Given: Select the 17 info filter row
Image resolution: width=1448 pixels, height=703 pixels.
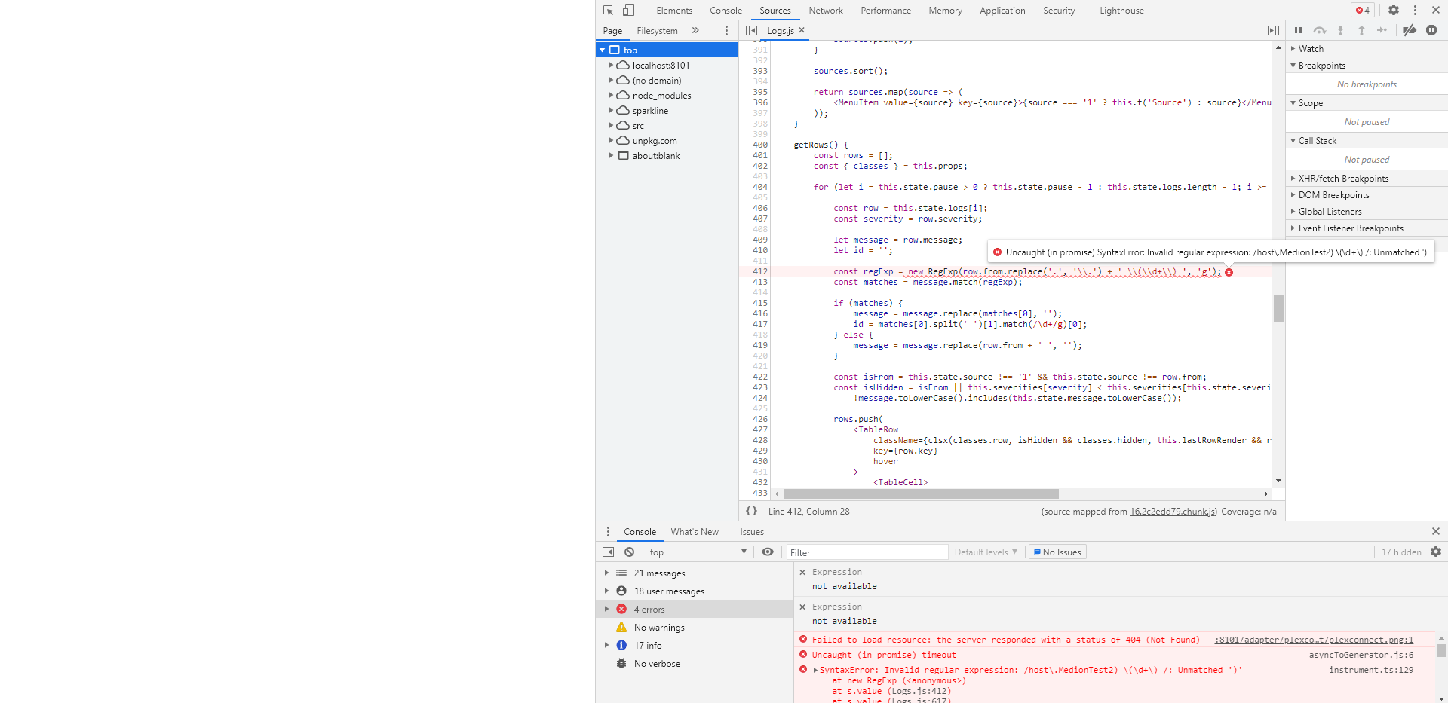Looking at the screenshot, I should pyautogui.click(x=695, y=646).
